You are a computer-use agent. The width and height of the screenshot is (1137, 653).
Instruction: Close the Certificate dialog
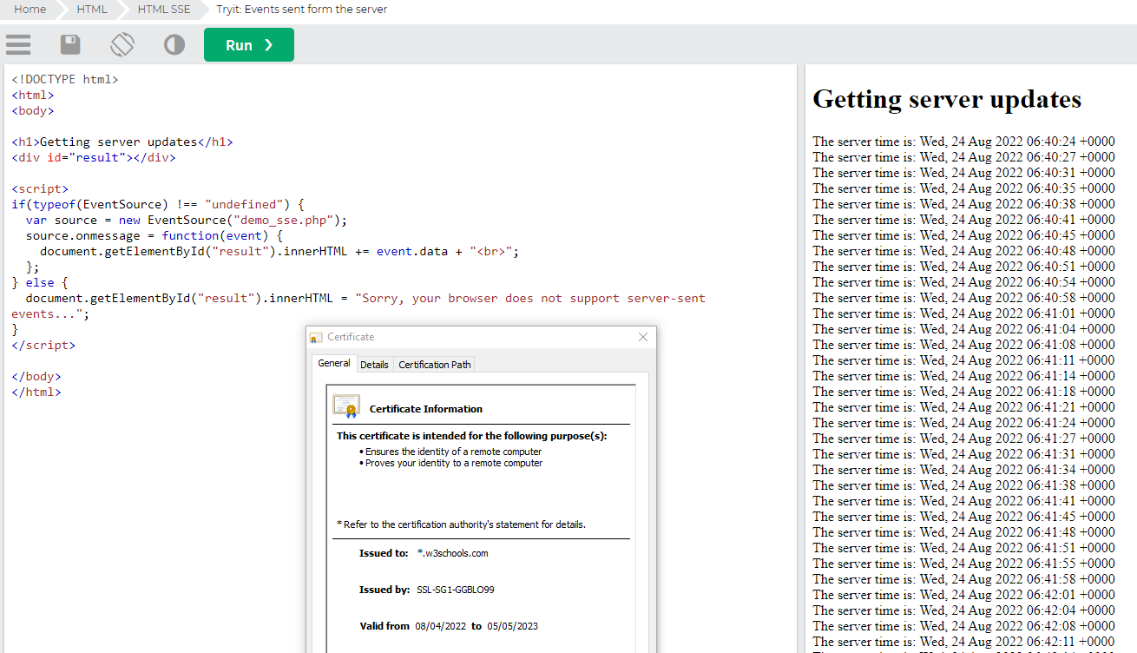coord(643,337)
